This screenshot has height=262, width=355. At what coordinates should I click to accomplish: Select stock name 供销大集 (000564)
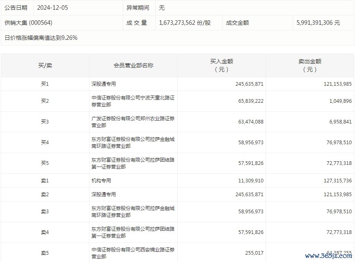(x=28, y=23)
